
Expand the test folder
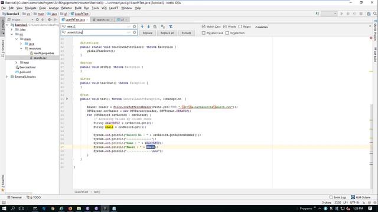(17, 62)
